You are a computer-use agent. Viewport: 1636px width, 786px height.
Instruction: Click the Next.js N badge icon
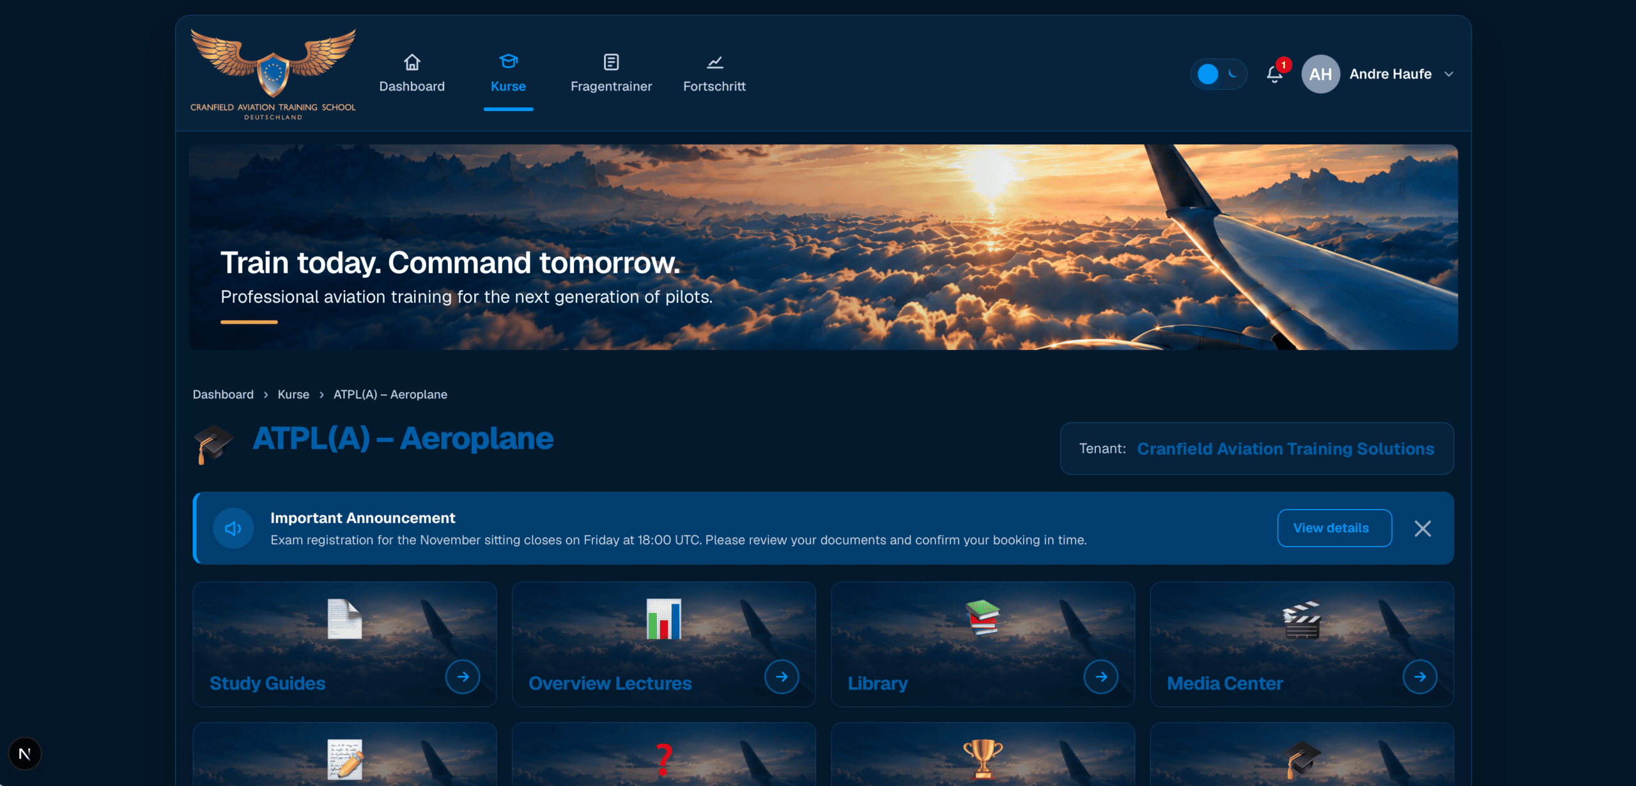pyautogui.click(x=25, y=754)
